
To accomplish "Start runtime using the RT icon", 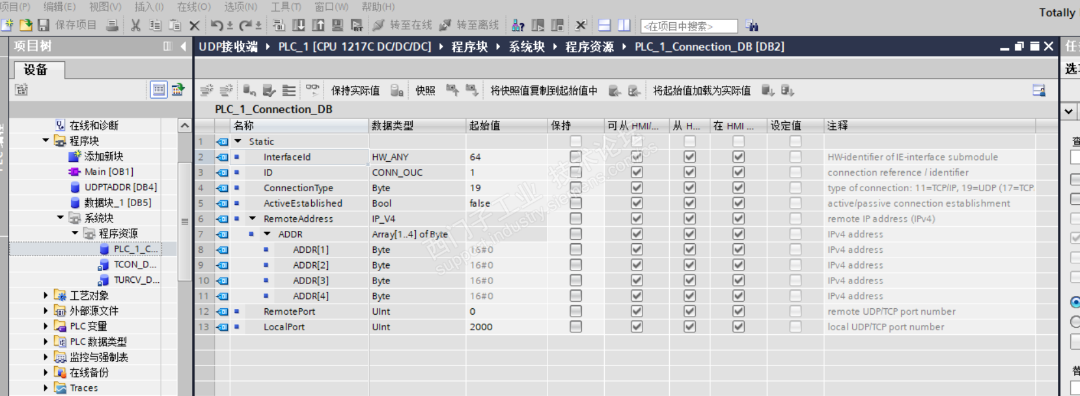I will coord(357,25).
